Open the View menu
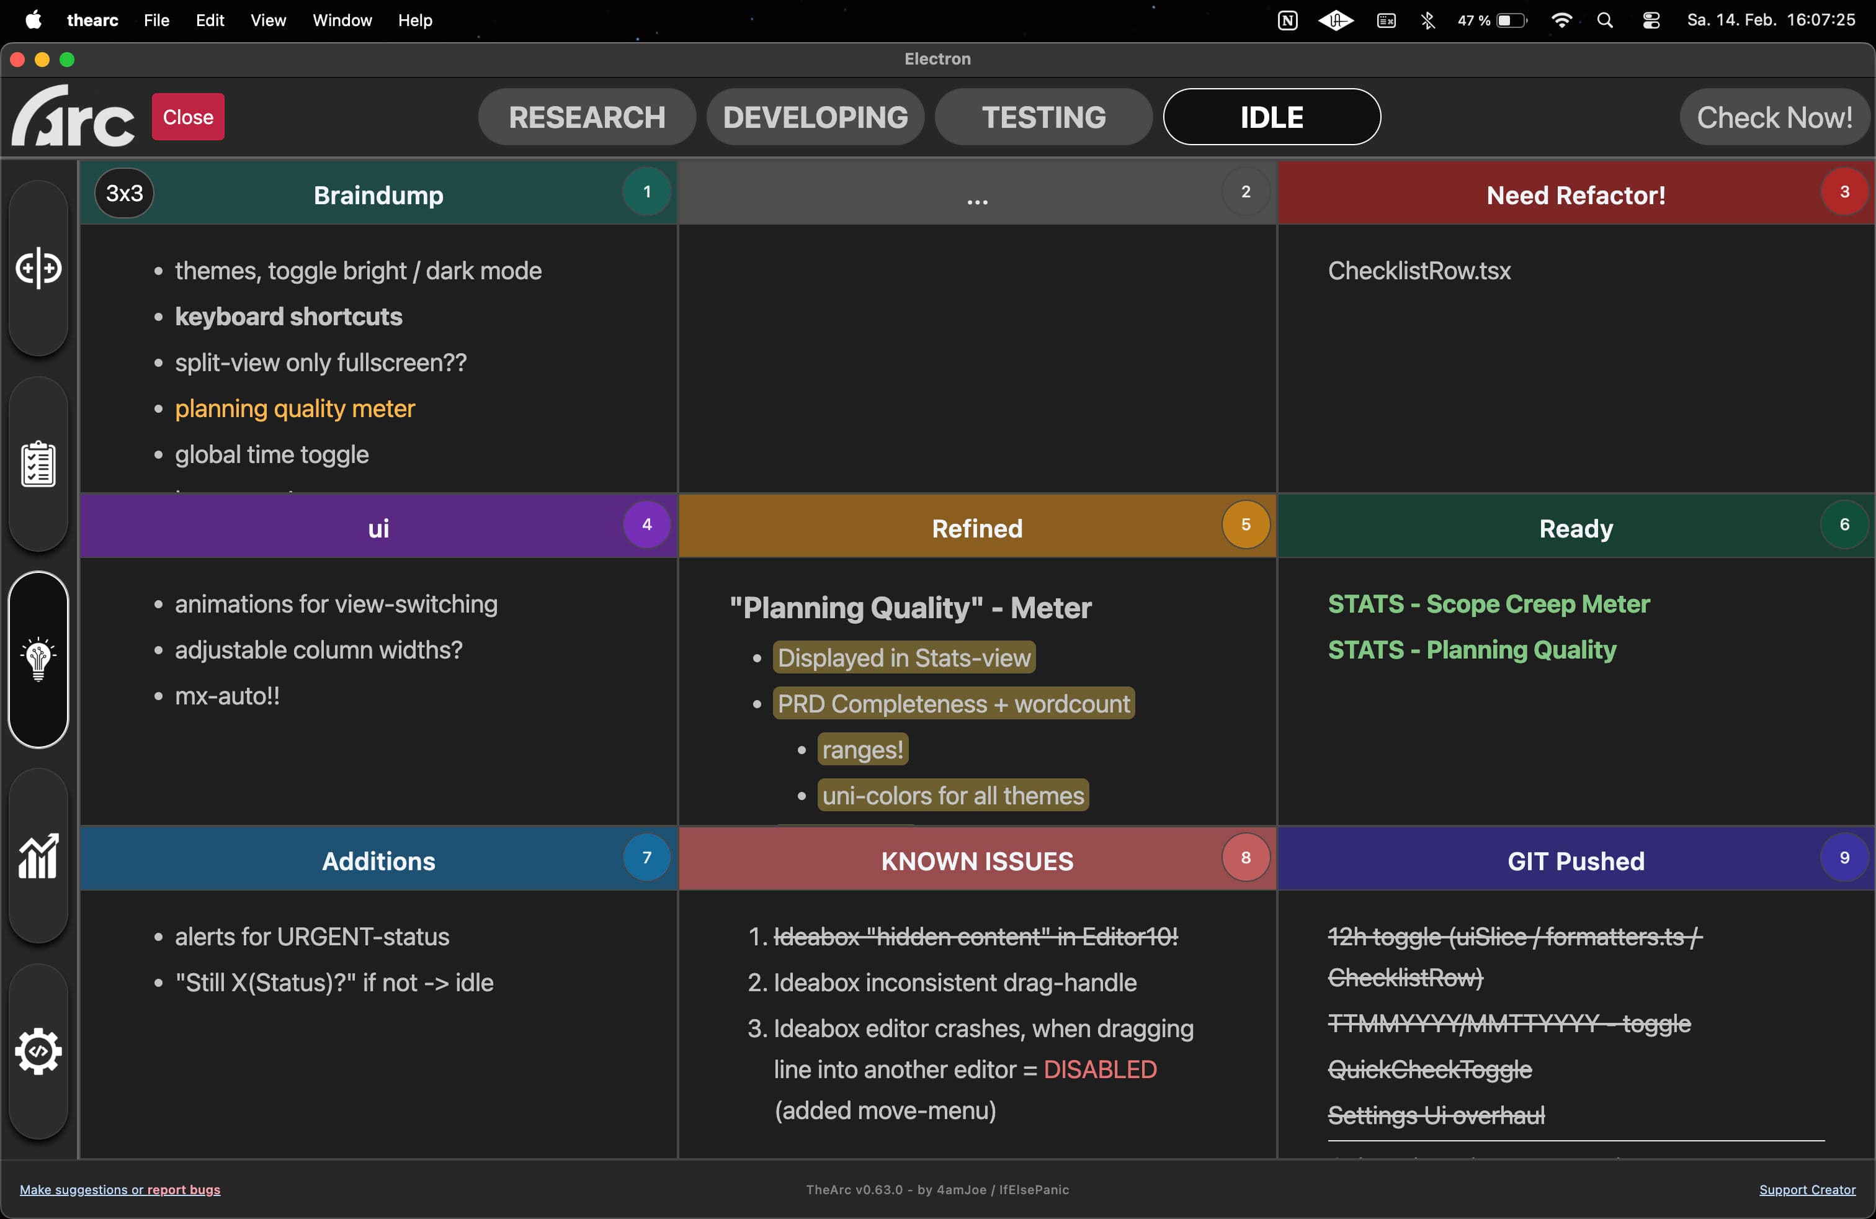 [267, 20]
